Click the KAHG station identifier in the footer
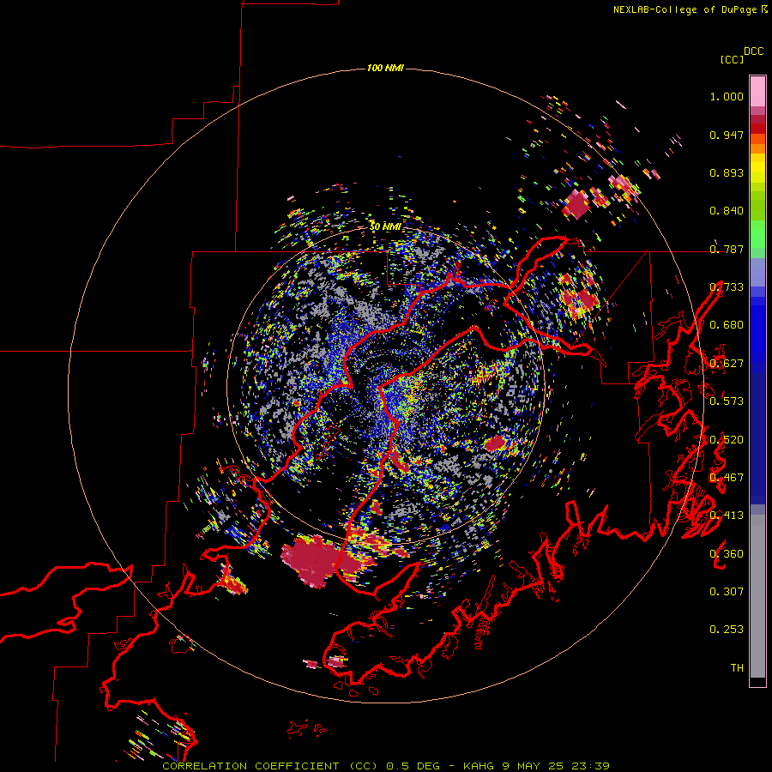The width and height of the screenshot is (772, 772). click(479, 766)
